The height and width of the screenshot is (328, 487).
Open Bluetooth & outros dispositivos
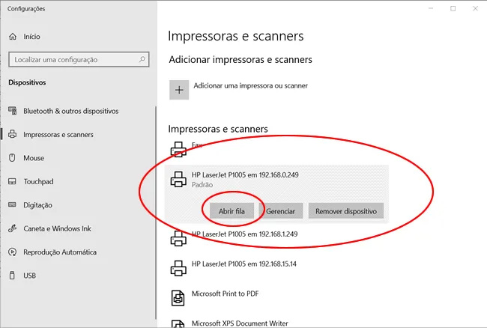(71, 111)
